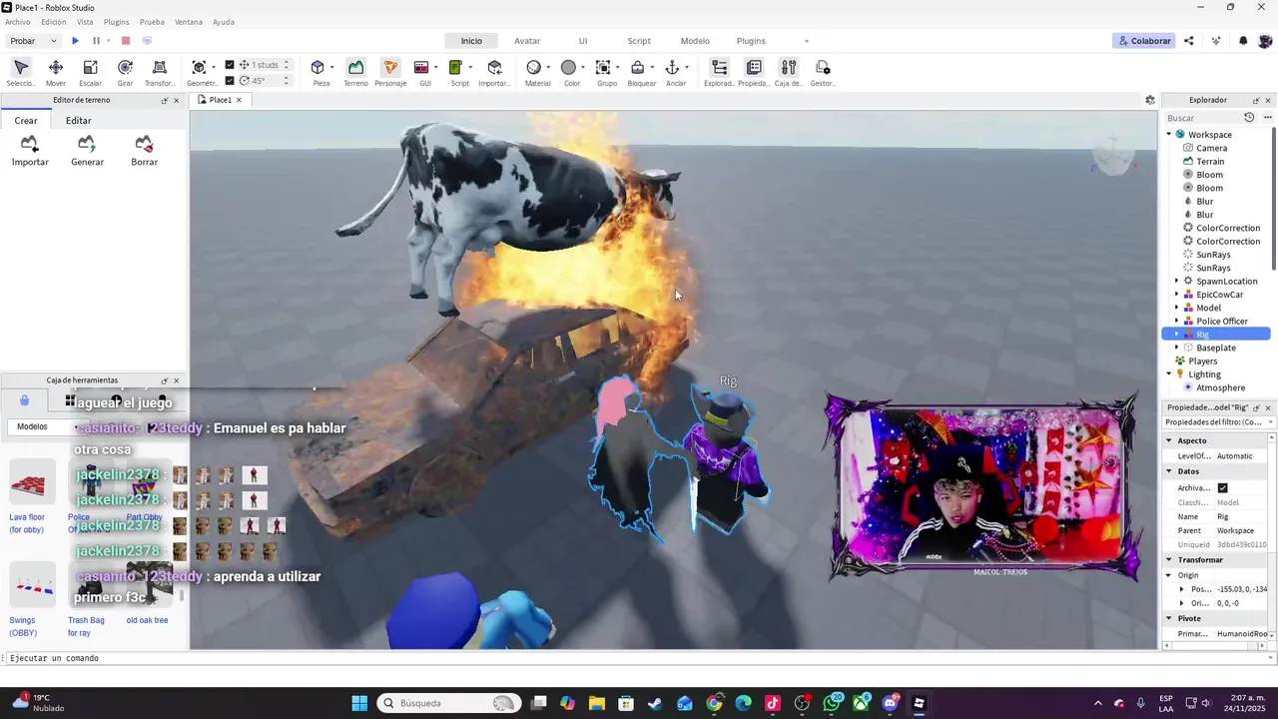The height and width of the screenshot is (719, 1278).
Task: Toggle the studs move snapping checkbox
Action: (x=230, y=65)
